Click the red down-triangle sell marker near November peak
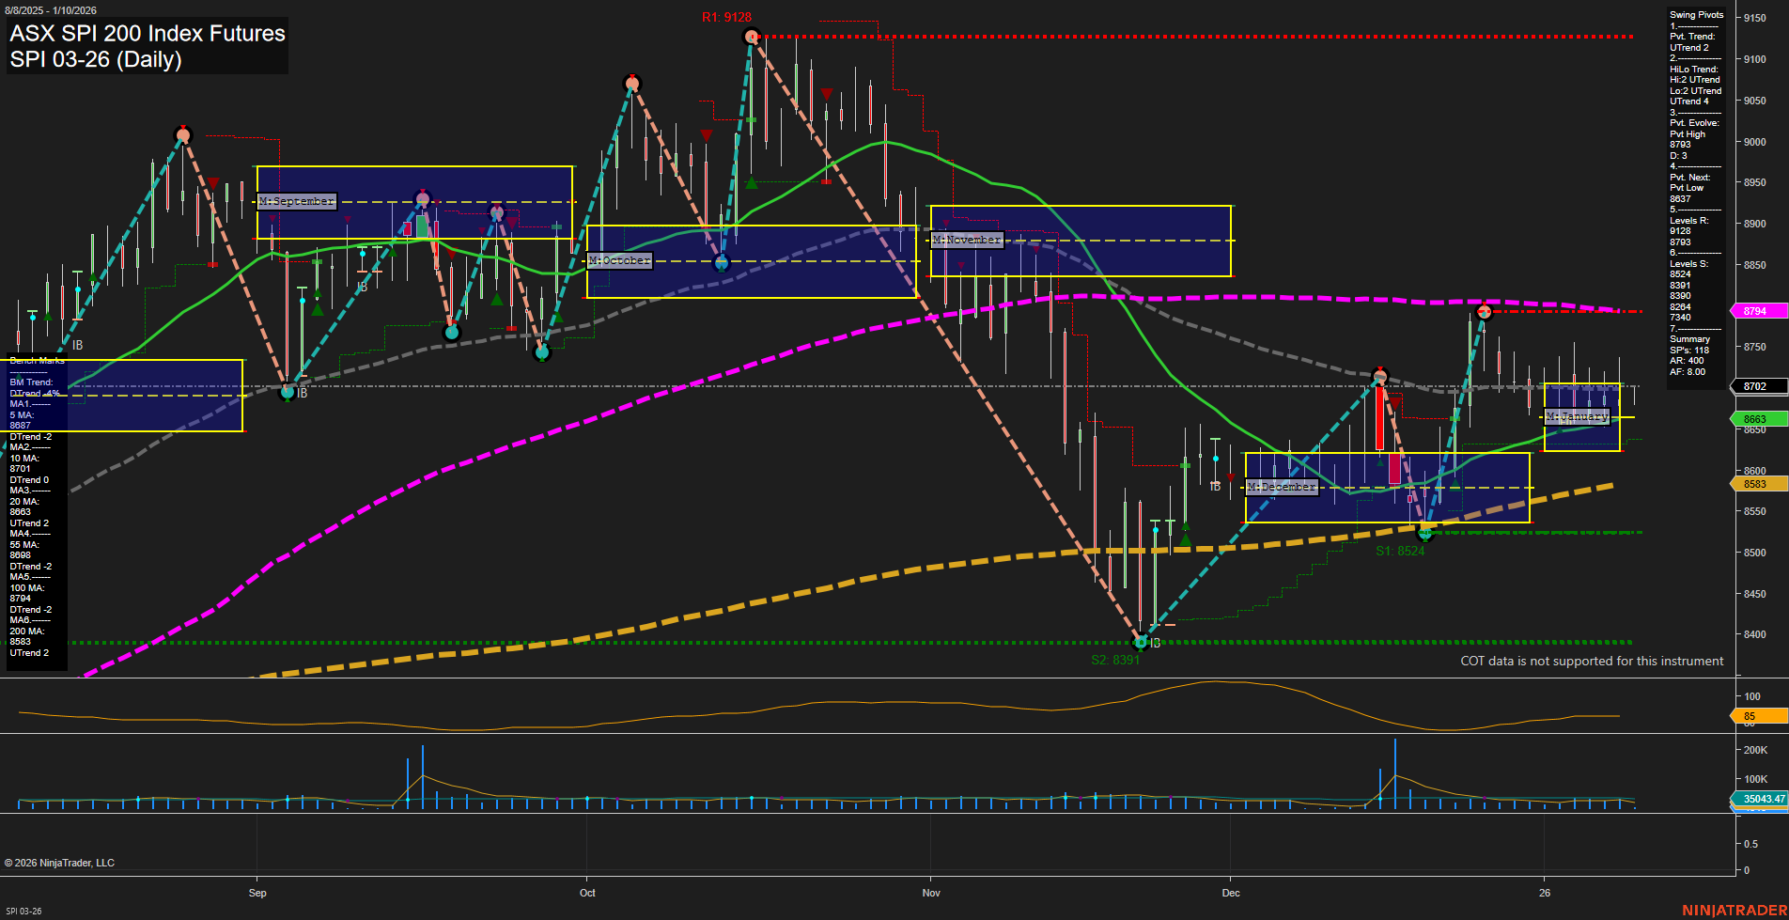 pos(826,92)
